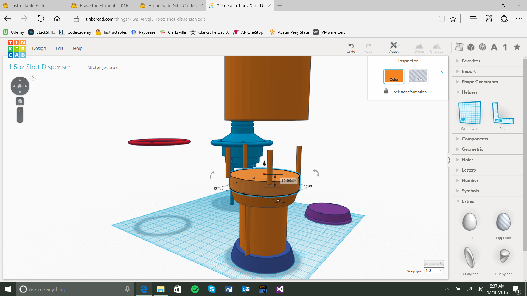Image resolution: width=527 pixels, height=296 pixels.
Task: Open the Snap grid dropdown
Action: pos(434,271)
